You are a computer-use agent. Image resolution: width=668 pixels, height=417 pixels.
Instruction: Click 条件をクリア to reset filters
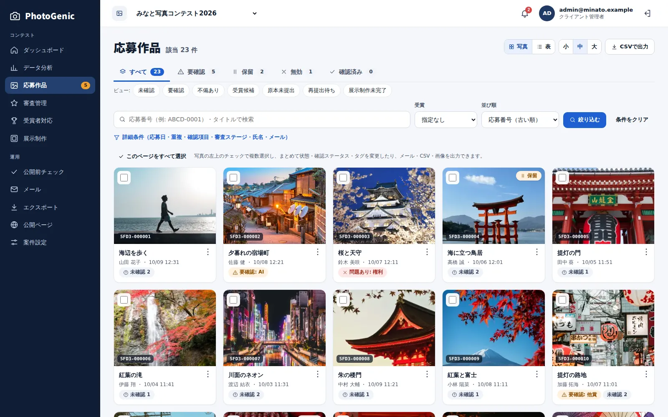point(632,120)
